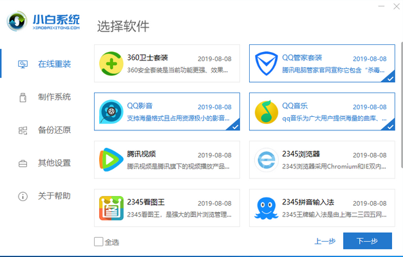Screen dimensions: 403x257
Task: Open the 制作系统 menu item
Action: point(55,97)
